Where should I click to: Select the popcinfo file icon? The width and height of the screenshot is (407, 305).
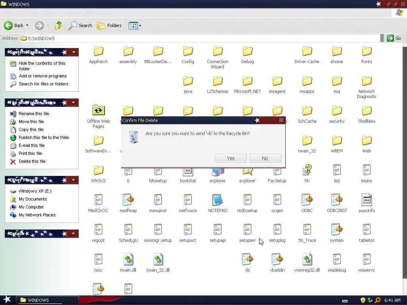point(366,200)
